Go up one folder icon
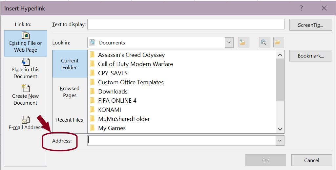This screenshot has height=170, width=336. click(244, 42)
